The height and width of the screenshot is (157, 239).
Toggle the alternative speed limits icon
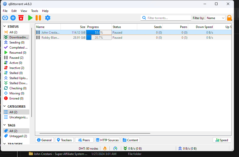115,148
